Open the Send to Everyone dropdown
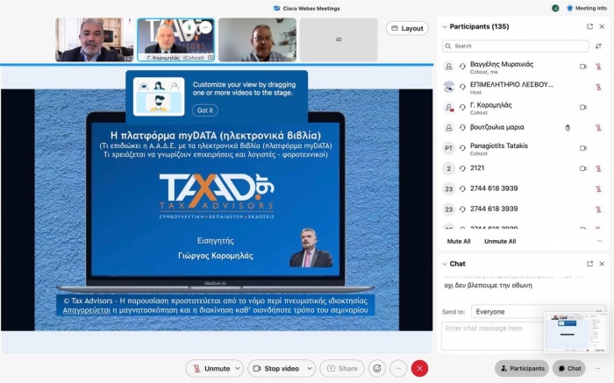 point(537,311)
